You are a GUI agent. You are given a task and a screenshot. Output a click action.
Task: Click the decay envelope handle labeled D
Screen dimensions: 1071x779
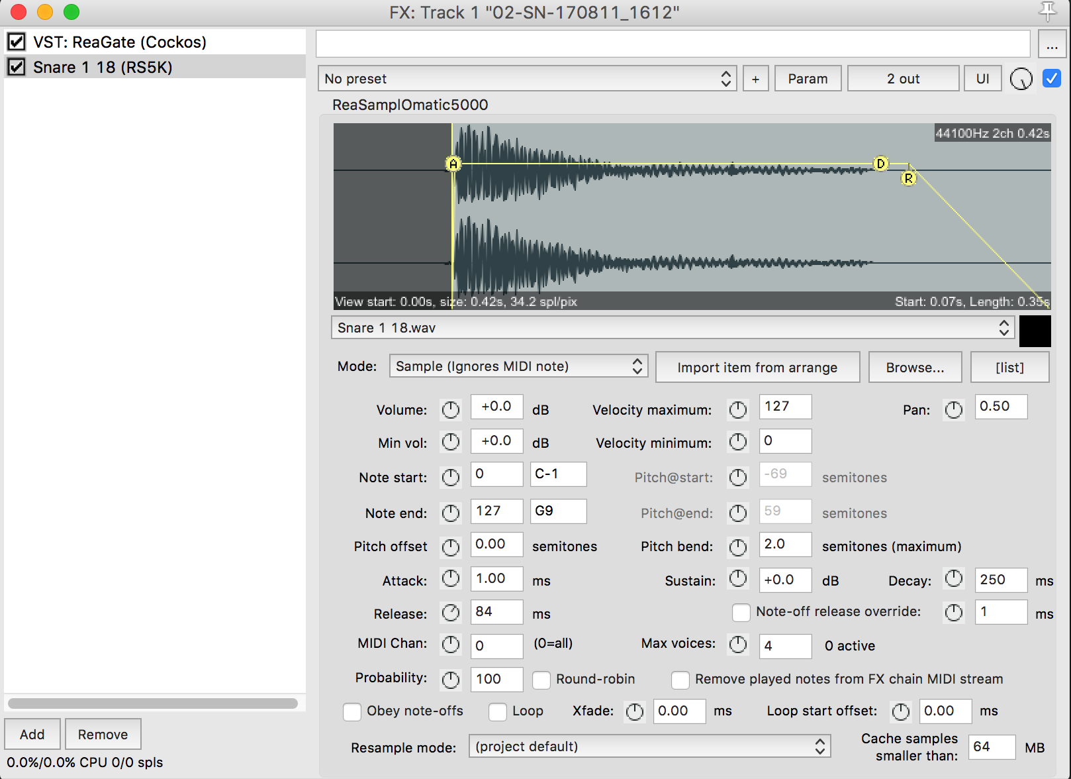point(880,164)
